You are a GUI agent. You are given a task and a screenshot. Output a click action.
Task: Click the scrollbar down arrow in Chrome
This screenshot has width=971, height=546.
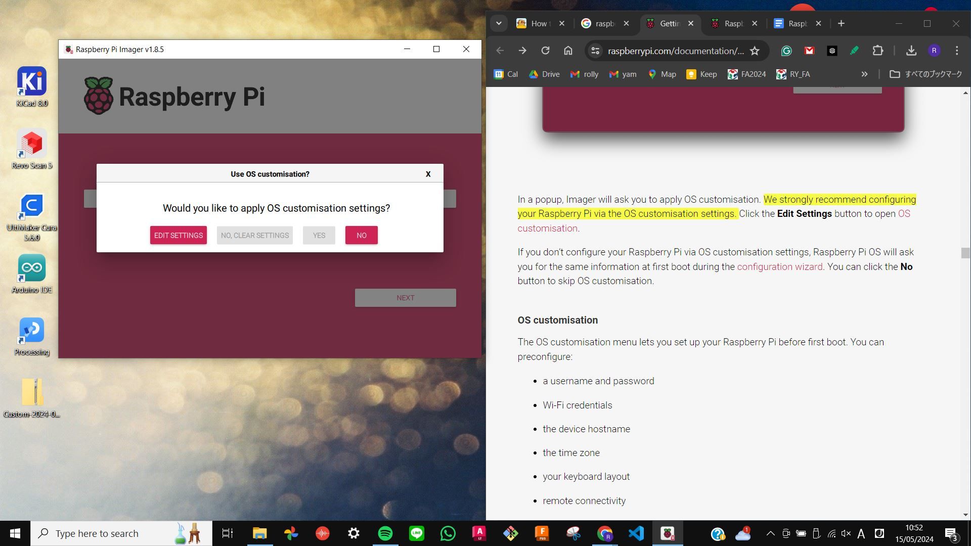[965, 515]
